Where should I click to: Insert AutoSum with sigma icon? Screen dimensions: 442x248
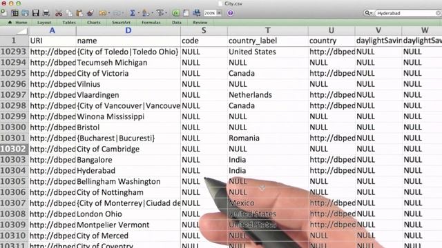133,13
